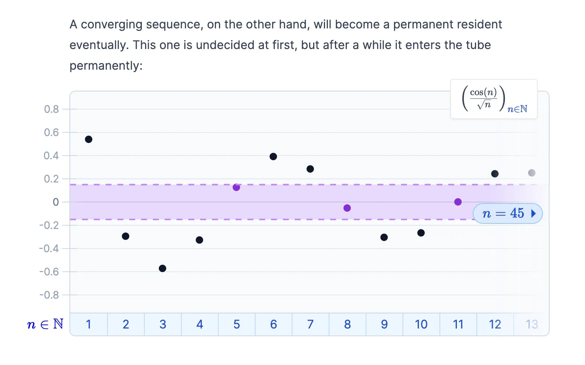This screenshot has width=585, height=365.
Task: Click the purple data point at n=11
Action: pos(458,202)
